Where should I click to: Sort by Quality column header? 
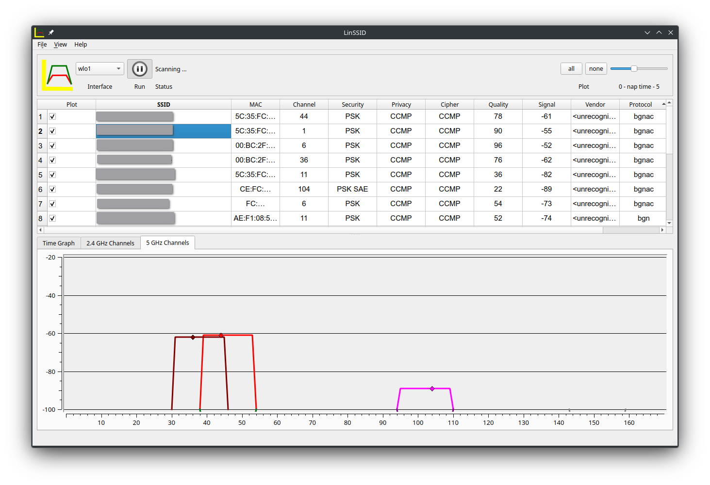[x=498, y=104]
